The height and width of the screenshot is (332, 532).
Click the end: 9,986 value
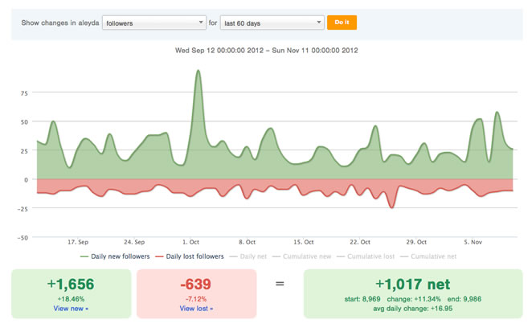coord(464,299)
